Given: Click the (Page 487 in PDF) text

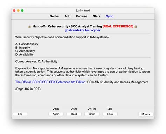Looking at the screenshot, I should 28,89.
